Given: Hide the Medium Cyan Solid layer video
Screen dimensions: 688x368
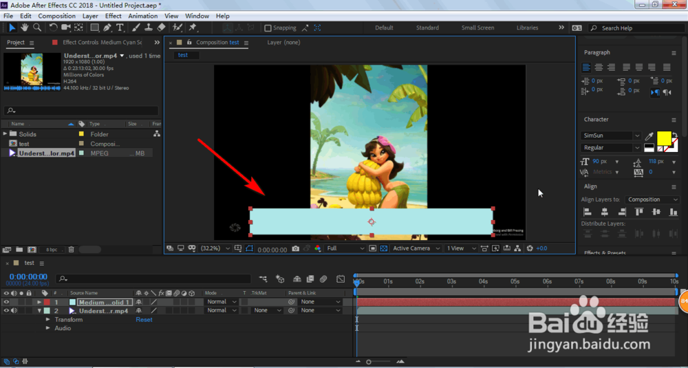Looking at the screenshot, I should (x=6, y=302).
